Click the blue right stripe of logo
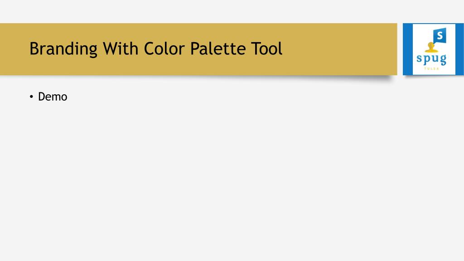Viewport: 464px width, 261px height. tap(459, 49)
